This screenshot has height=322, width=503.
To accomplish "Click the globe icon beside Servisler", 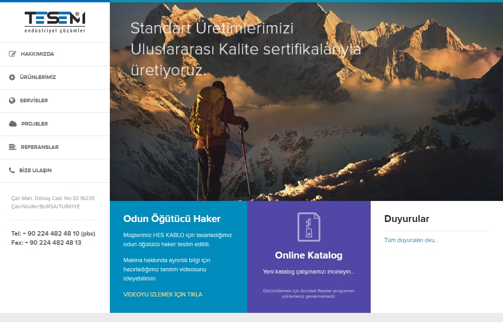I will click(x=12, y=100).
